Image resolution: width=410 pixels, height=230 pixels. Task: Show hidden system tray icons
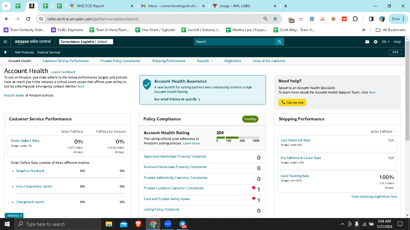[x=342, y=224]
